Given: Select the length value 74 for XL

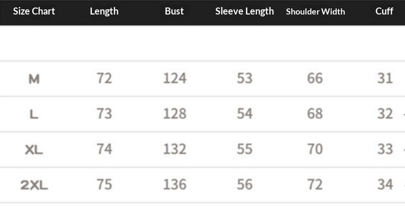Looking at the screenshot, I should pos(104,149).
